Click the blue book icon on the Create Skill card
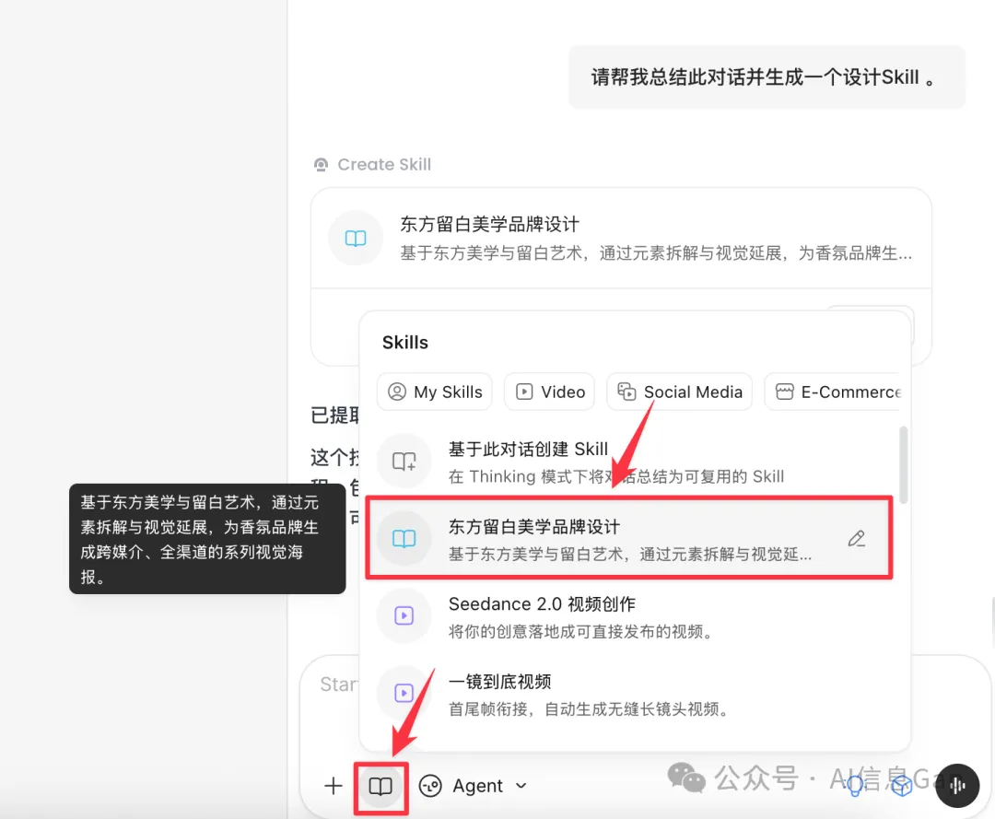Screen dimensions: 995x819 355,238
